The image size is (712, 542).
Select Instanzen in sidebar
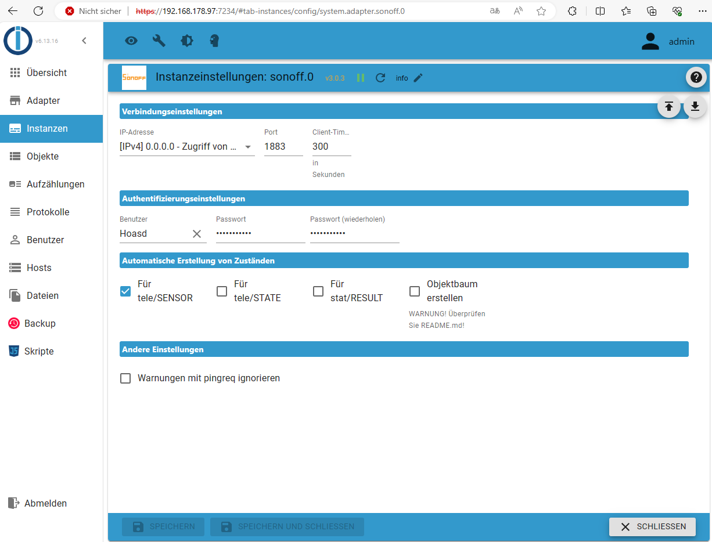pos(52,128)
